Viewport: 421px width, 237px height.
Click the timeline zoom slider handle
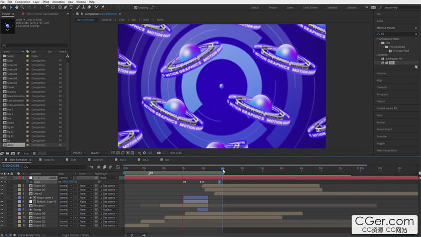pos(132,235)
